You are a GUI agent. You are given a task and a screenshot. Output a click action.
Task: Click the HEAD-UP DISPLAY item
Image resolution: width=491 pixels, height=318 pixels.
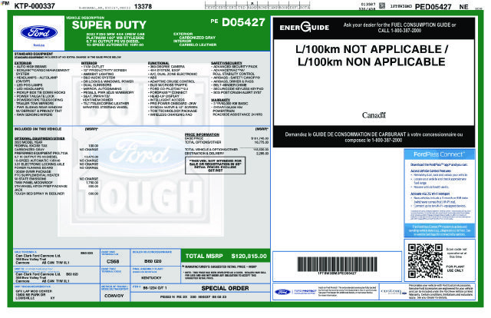[163, 96]
